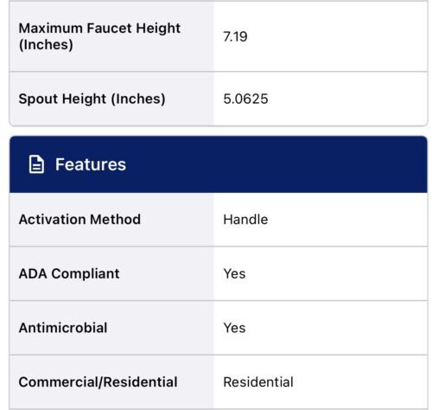This screenshot has height=410, width=432.
Task: Select the Antimicrobial Yes value
Action: (234, 328)
